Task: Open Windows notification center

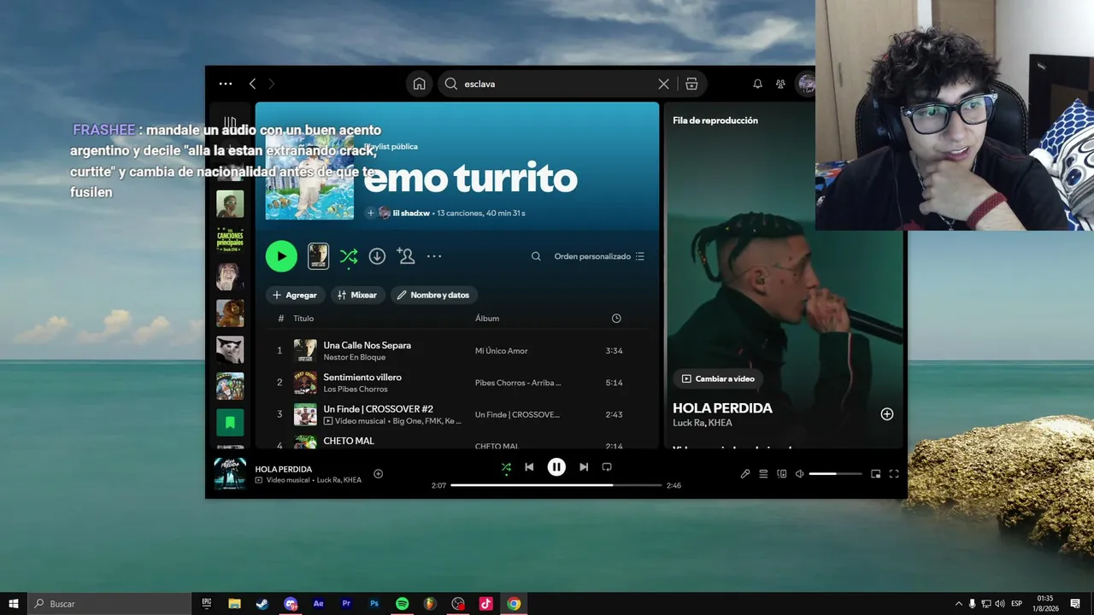Action: click(x=1075, y=604)
